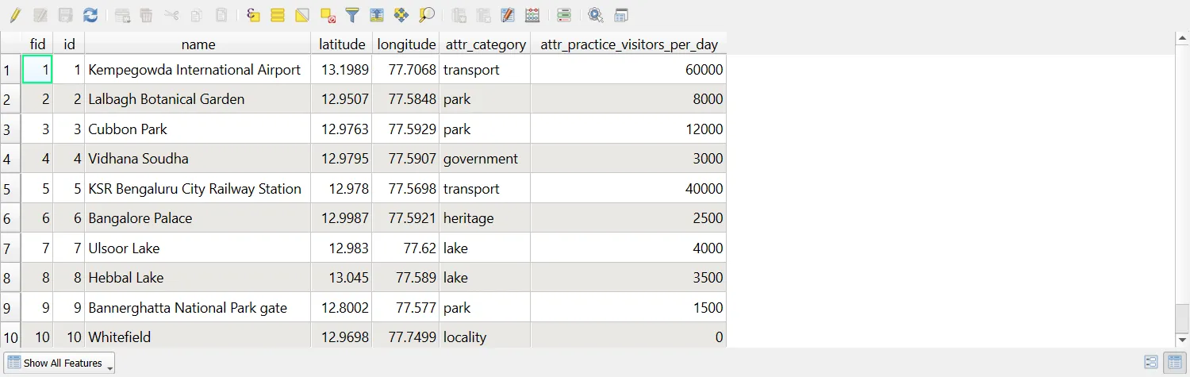Click the Cubbon Park name cell
1190x377 pixels.
198,129
